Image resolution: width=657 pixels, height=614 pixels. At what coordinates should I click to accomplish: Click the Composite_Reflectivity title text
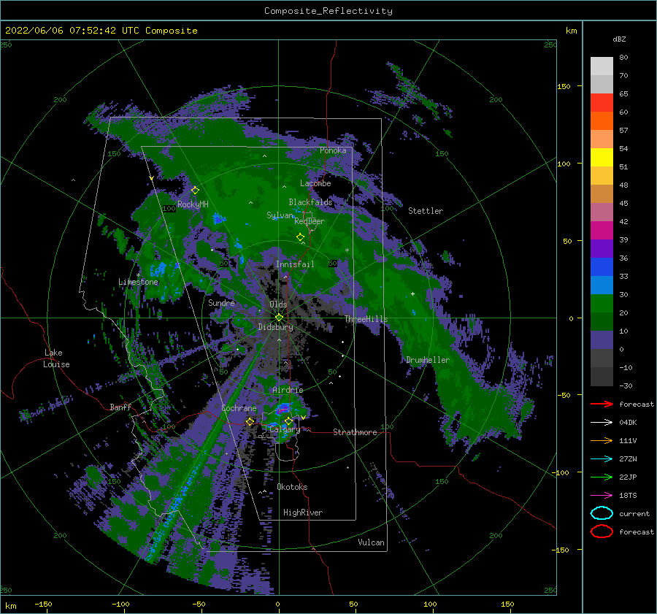[x=328, y=11]
